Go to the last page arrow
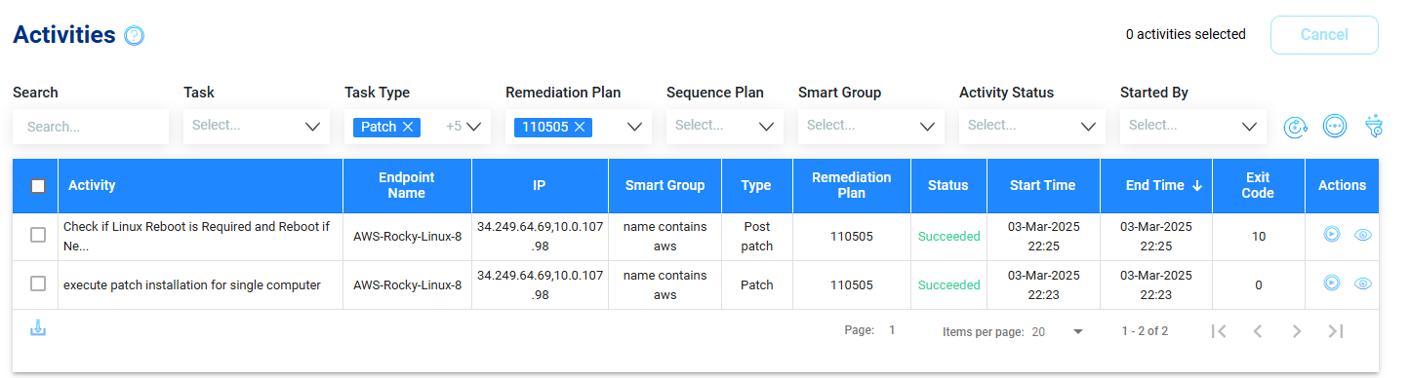The height and width of the screenshot is (378, 1410). pyautogui.click(x=1336, y=331)
